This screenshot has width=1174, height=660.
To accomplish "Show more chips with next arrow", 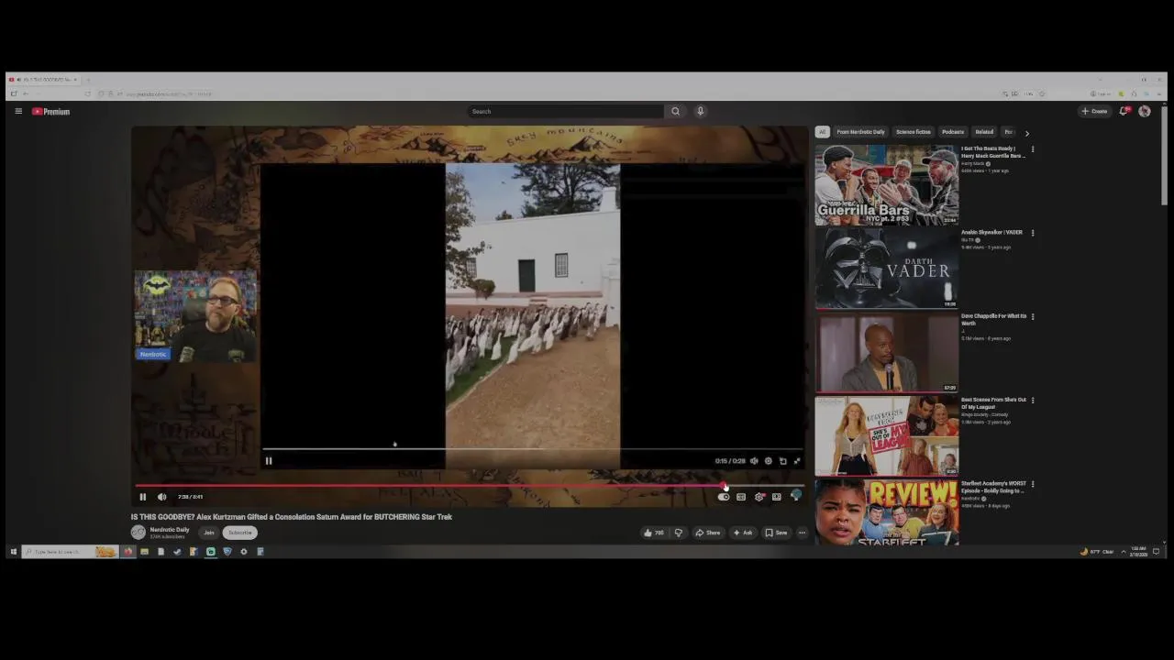I will pos(1026,133).
